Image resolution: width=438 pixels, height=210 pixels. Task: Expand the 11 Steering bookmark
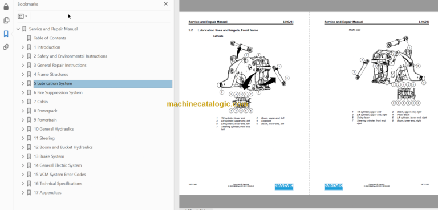pos(23,138)
